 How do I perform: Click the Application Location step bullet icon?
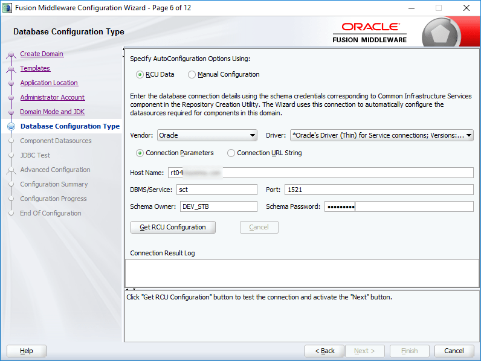(11, 83)
